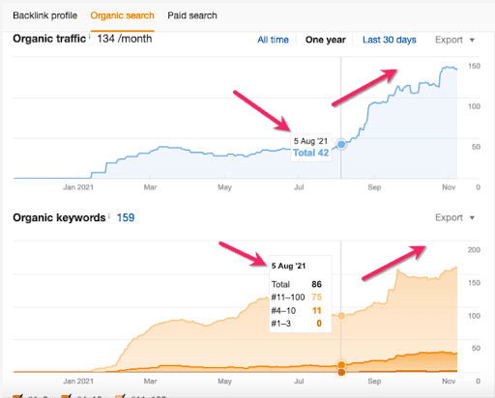Click the Organic traffic heading
Image resolution: width=495 pixels, height=398 pixels.
click(49, 39)
